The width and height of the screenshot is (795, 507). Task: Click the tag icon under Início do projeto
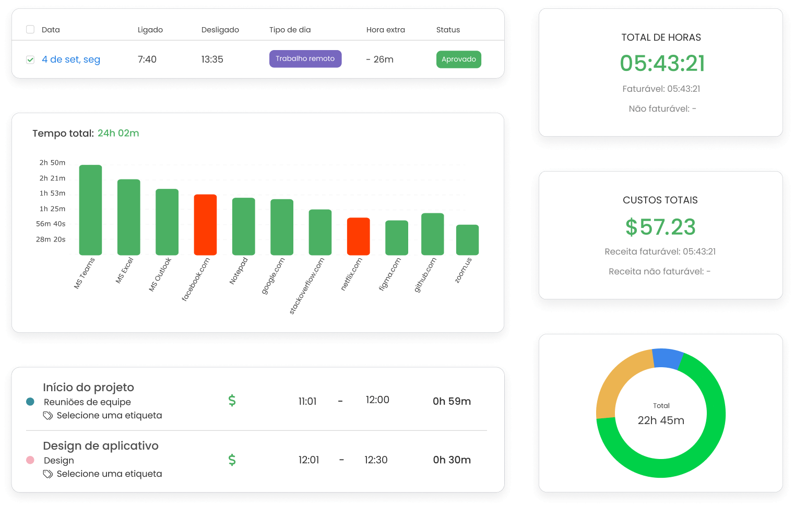[48, 415]
